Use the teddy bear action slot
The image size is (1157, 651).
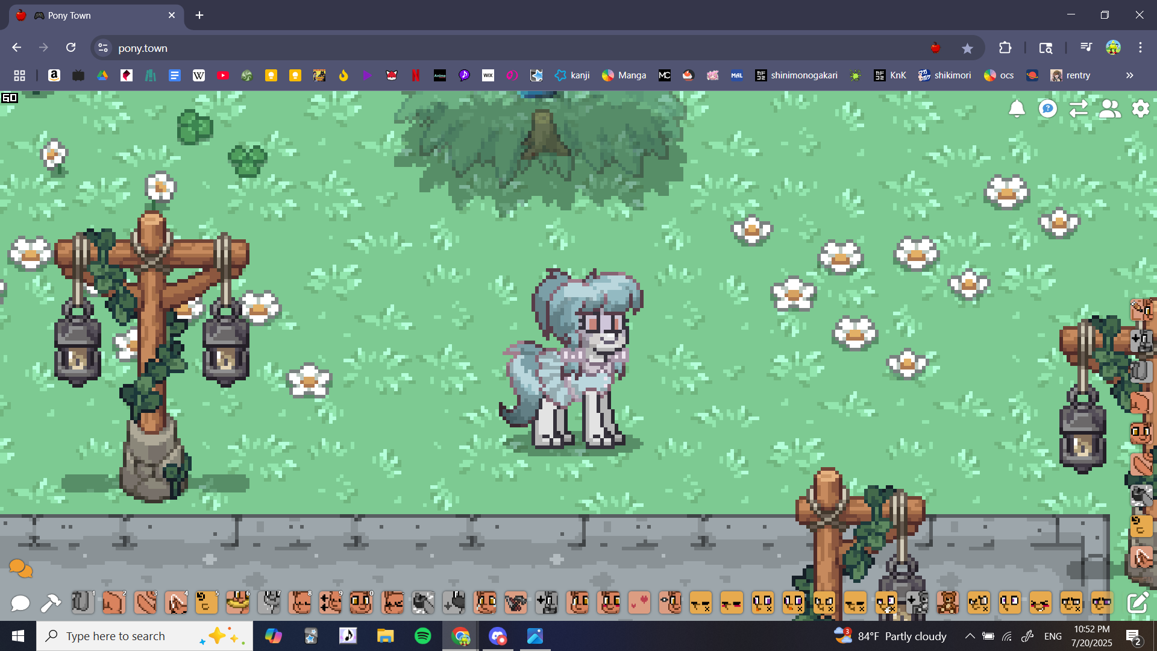coord(948,603)
